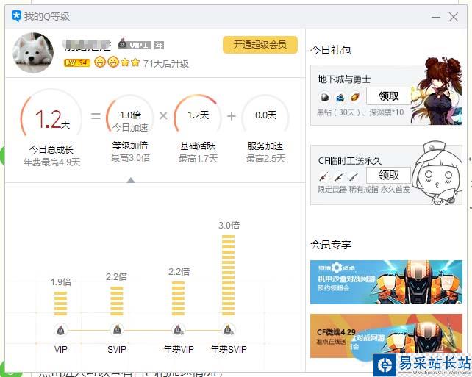Select the 年费SVIP label

pos(229,350)
